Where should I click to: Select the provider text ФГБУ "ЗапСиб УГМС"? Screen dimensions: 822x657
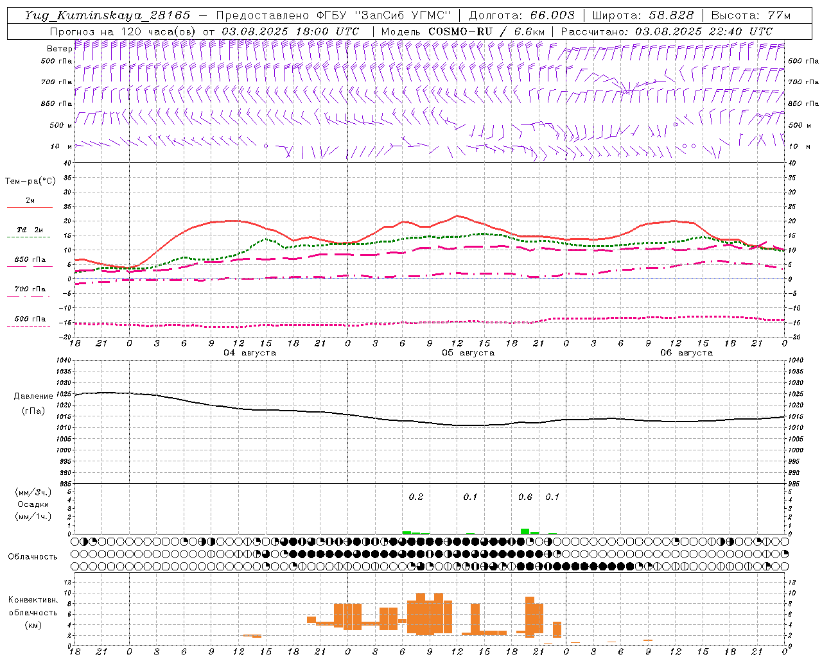point(383,15)
